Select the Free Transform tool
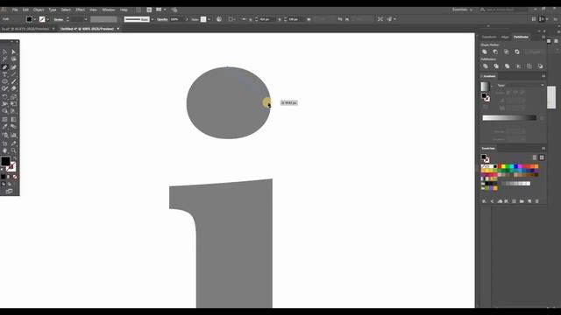The height and width of the screenshot is (315, 561). (14, 104)
